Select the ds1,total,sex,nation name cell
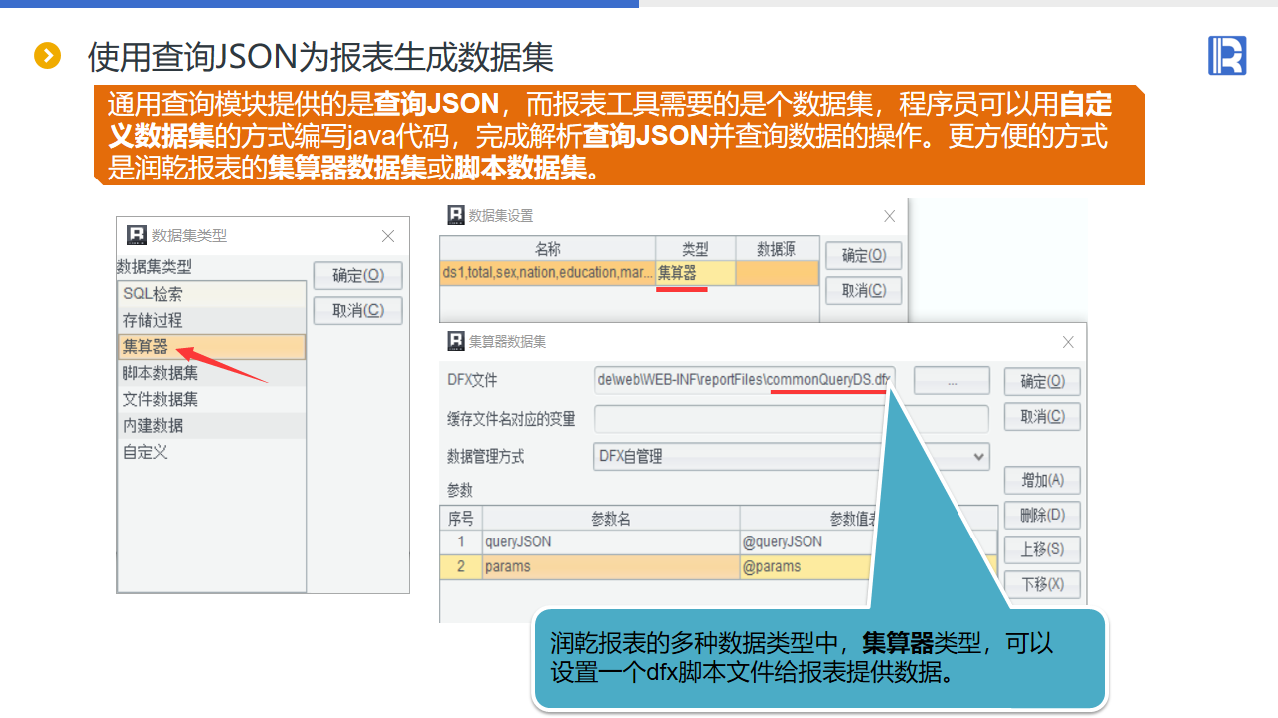1278x718 pixels. pos(548,273)
